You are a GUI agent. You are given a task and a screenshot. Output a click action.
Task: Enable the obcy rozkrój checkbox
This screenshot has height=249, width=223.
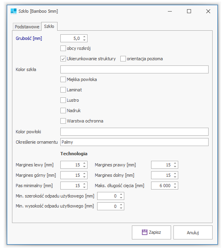63,48
